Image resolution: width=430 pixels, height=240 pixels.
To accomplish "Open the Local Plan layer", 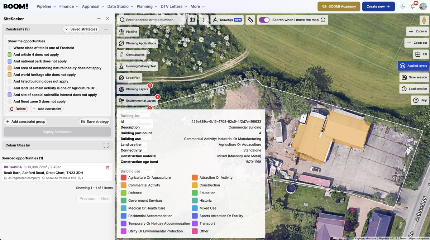I will coord(130,78).
